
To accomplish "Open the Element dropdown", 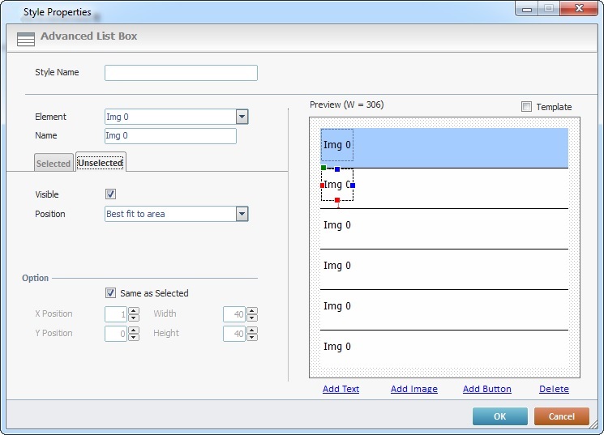I will 242,117.
